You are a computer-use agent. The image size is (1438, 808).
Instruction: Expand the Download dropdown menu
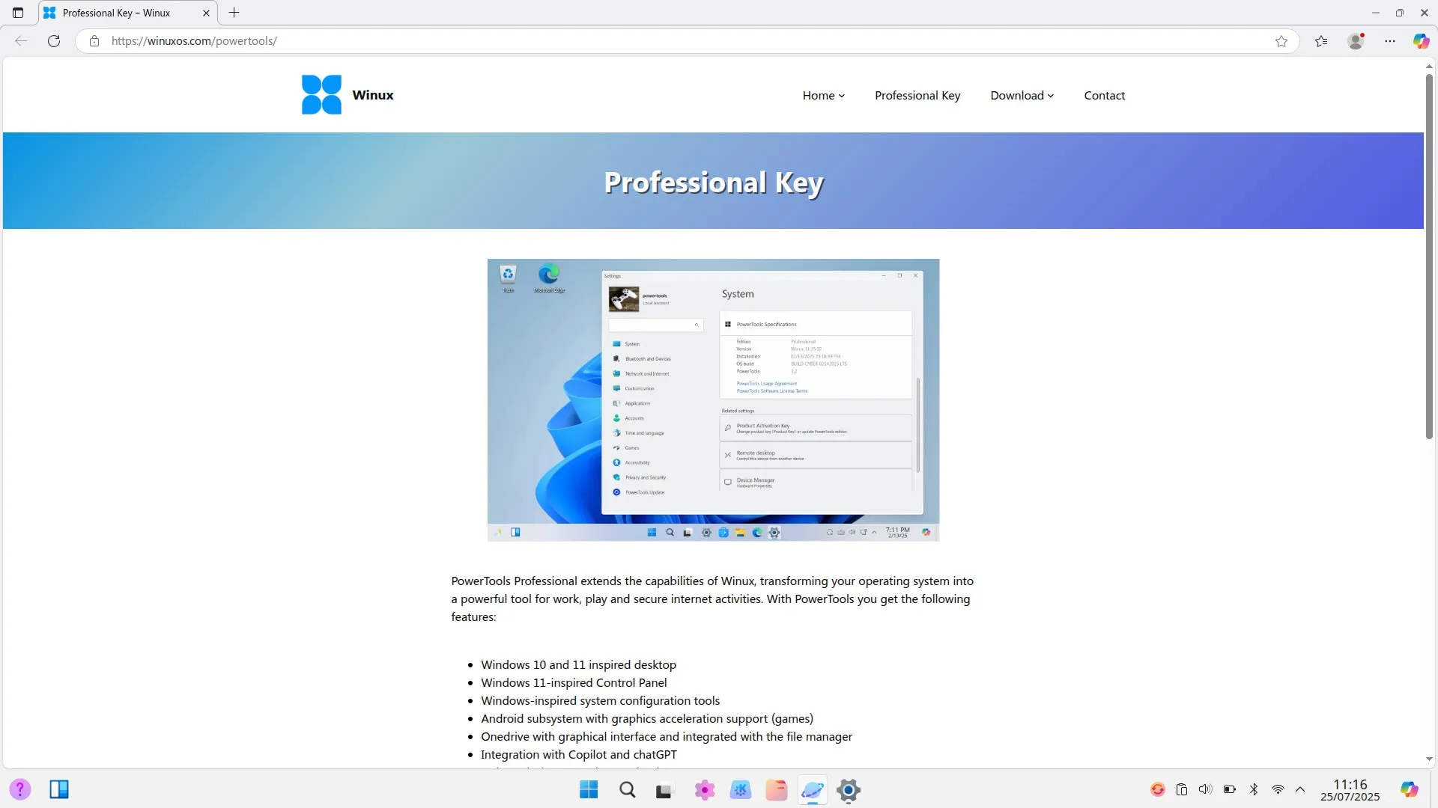(1022, 96)
